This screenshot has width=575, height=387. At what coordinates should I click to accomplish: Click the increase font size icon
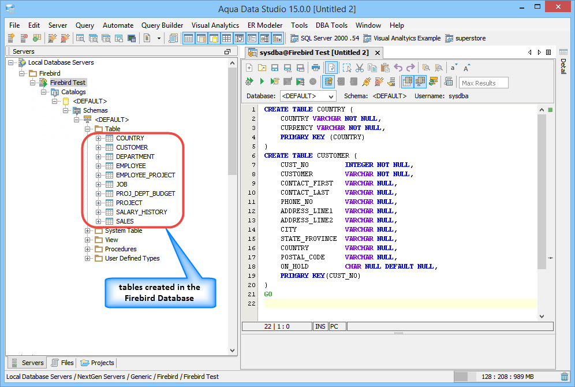point(467,68)
